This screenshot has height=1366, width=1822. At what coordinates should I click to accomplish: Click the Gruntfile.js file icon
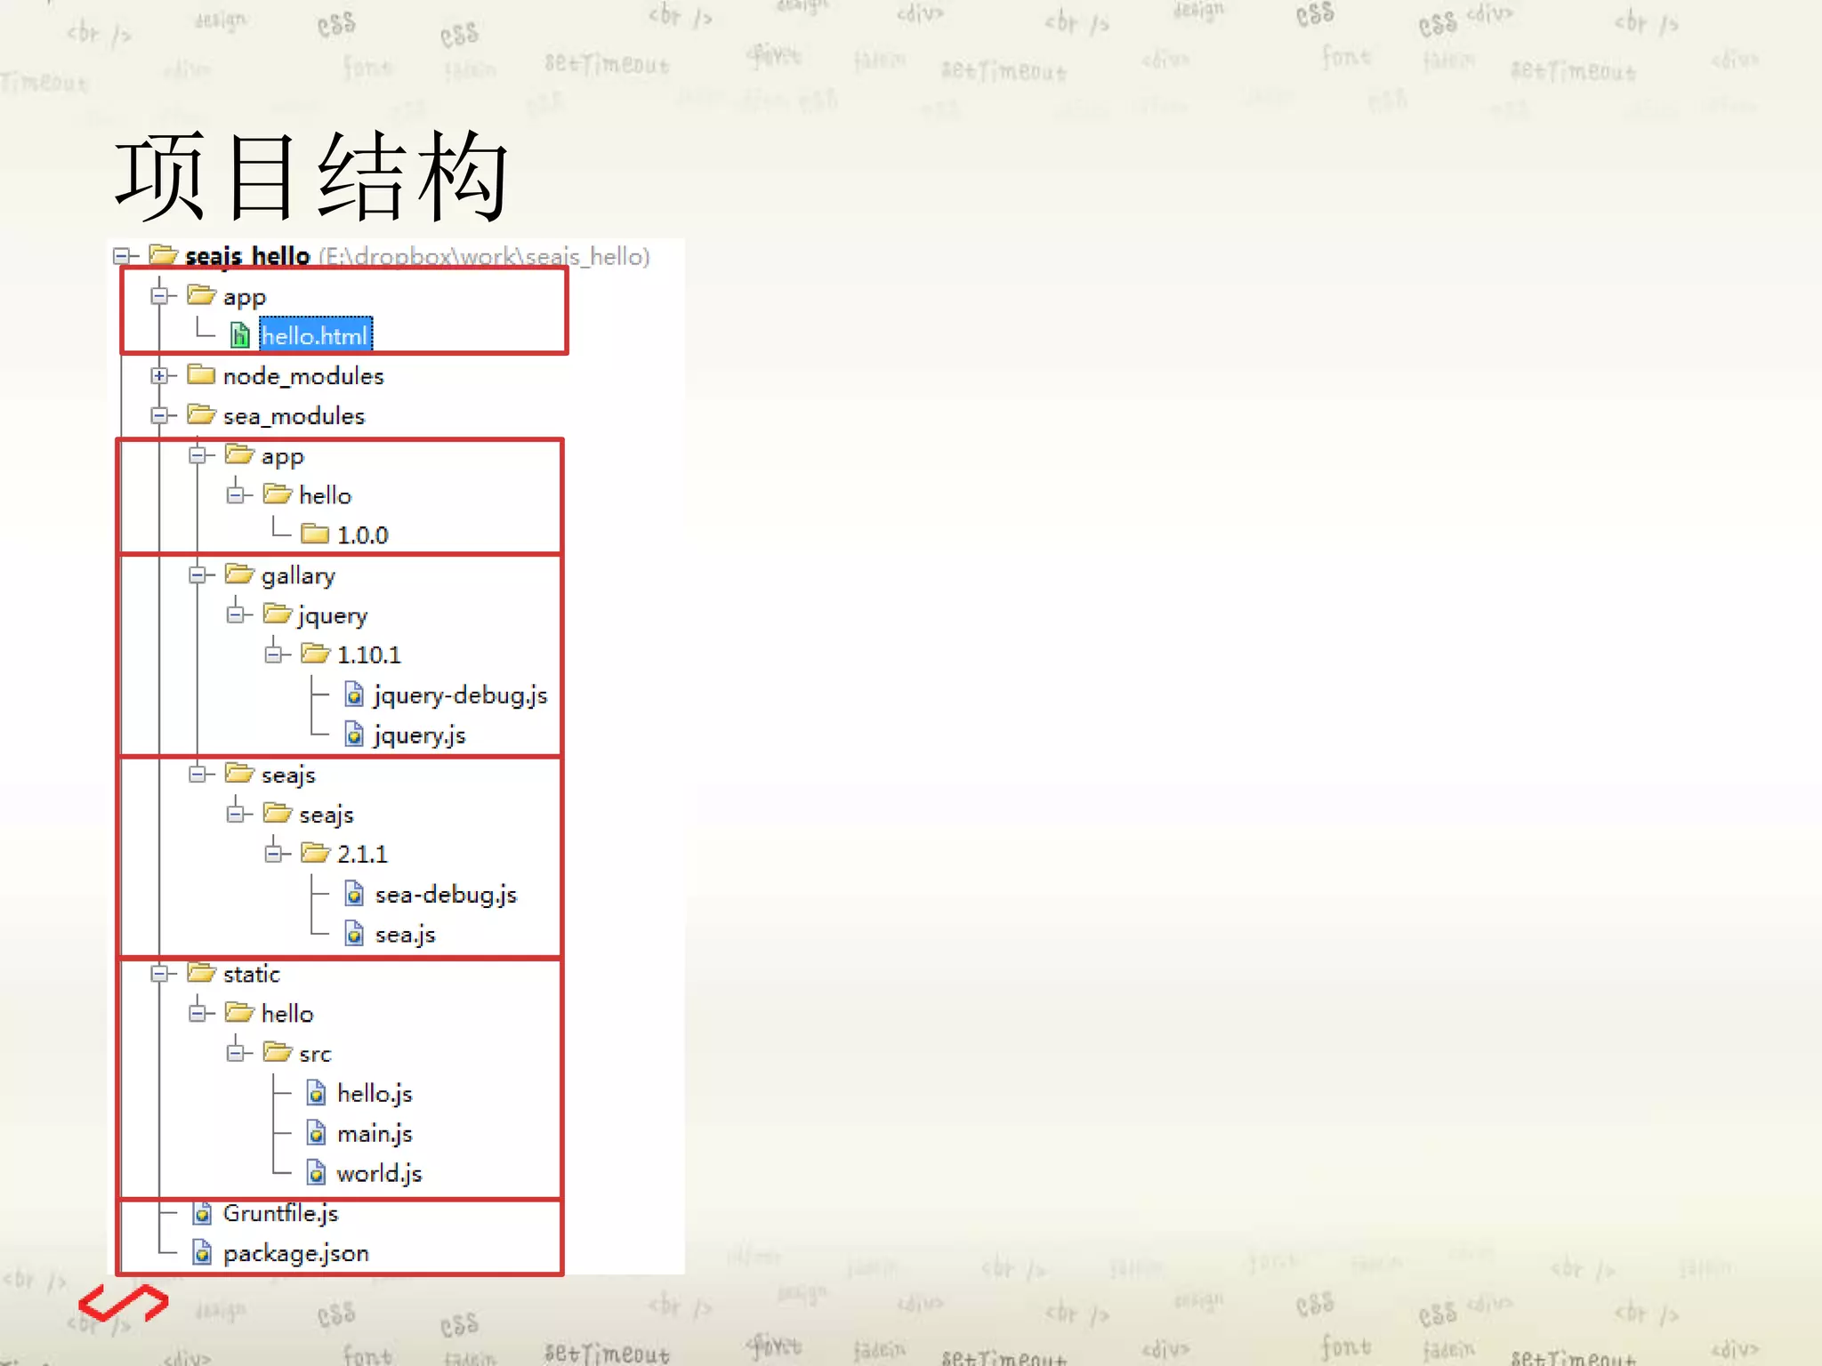203,1213
